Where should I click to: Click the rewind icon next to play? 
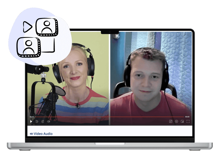click(x=37, y=122)
